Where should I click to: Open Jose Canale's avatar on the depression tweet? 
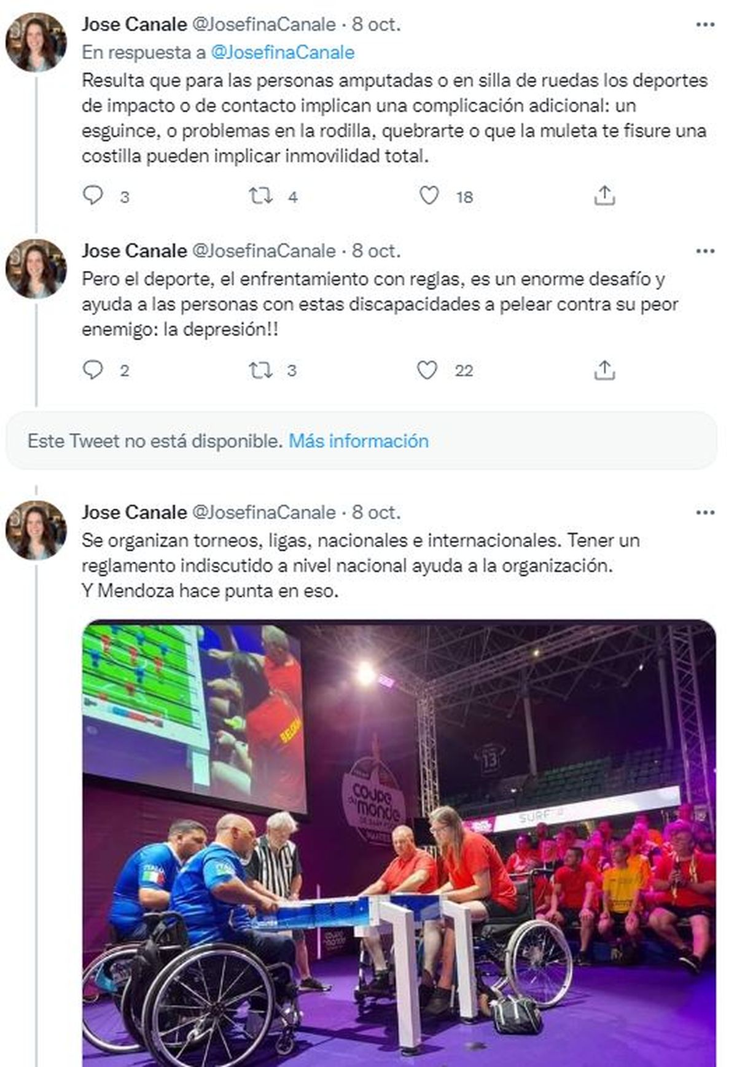coord(36,268)
